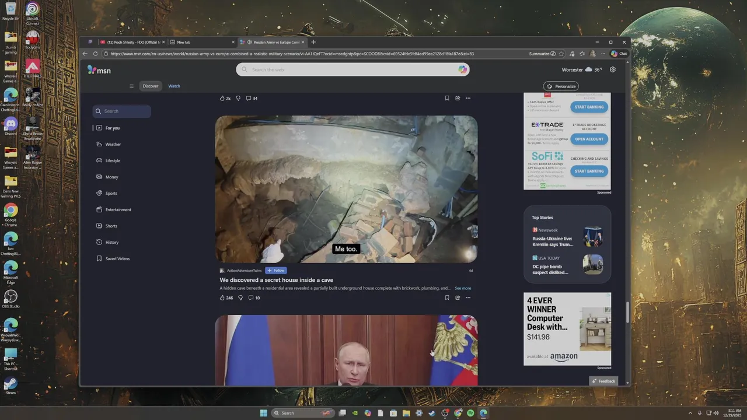747x420 pixels.
Task: Click the msn logo
Action: (99, 70)
